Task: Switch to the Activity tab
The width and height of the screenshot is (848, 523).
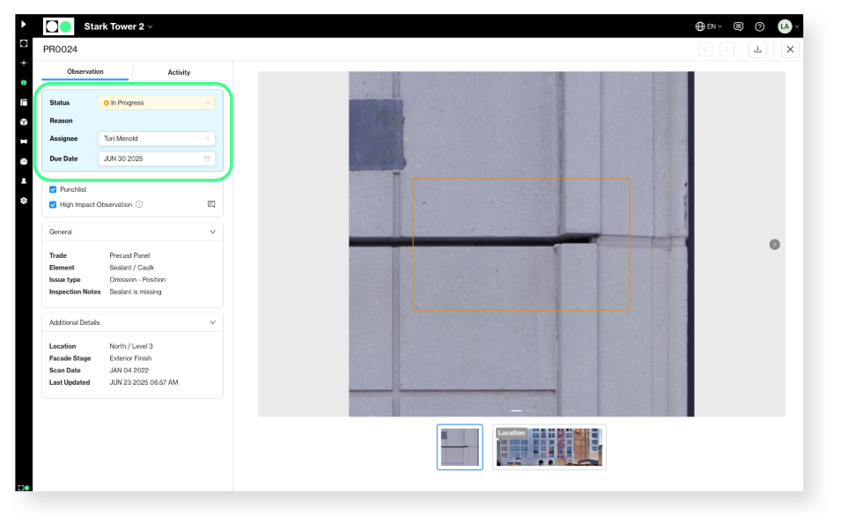Action: click(x=179, y=72)
